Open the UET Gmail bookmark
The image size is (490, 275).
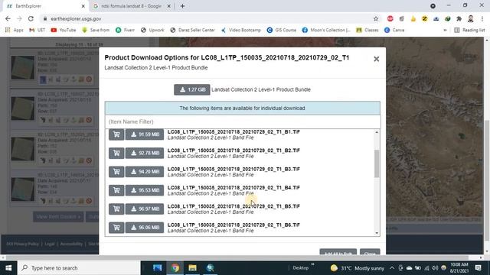pos(38,30)
